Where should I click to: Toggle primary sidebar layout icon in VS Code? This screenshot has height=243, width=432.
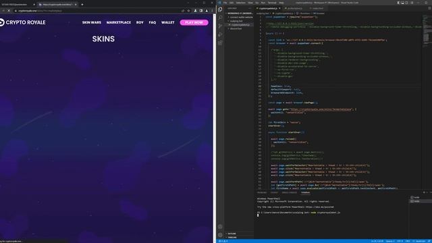(398, 3)
